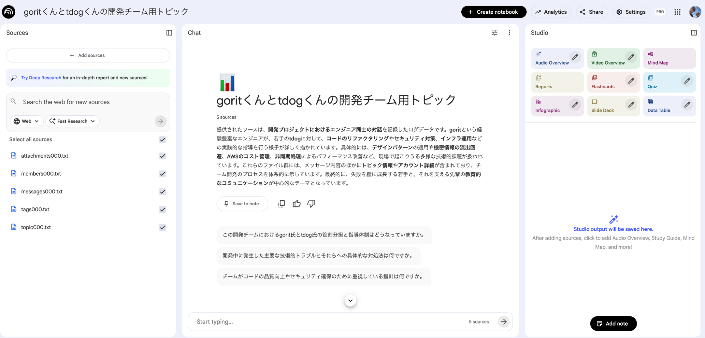Open chat more options menu
The width and height of the screenshot is (705, 338).
click(509, 33)
